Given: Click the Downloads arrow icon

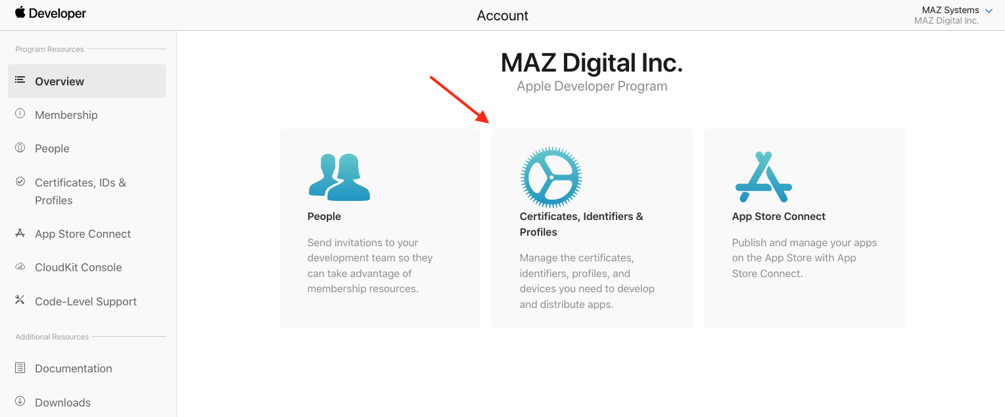Looking at the screenshot, I should point(20,401).
